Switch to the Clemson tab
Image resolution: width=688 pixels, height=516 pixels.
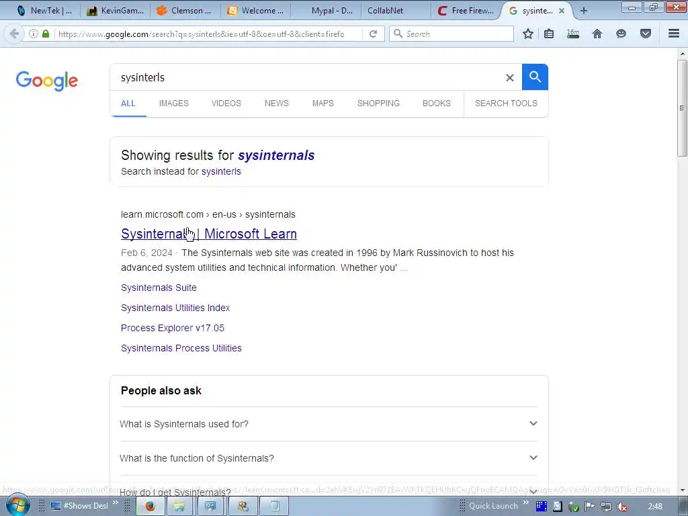(184, 11)
